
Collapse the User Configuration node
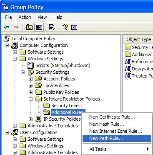coord(7,132)
